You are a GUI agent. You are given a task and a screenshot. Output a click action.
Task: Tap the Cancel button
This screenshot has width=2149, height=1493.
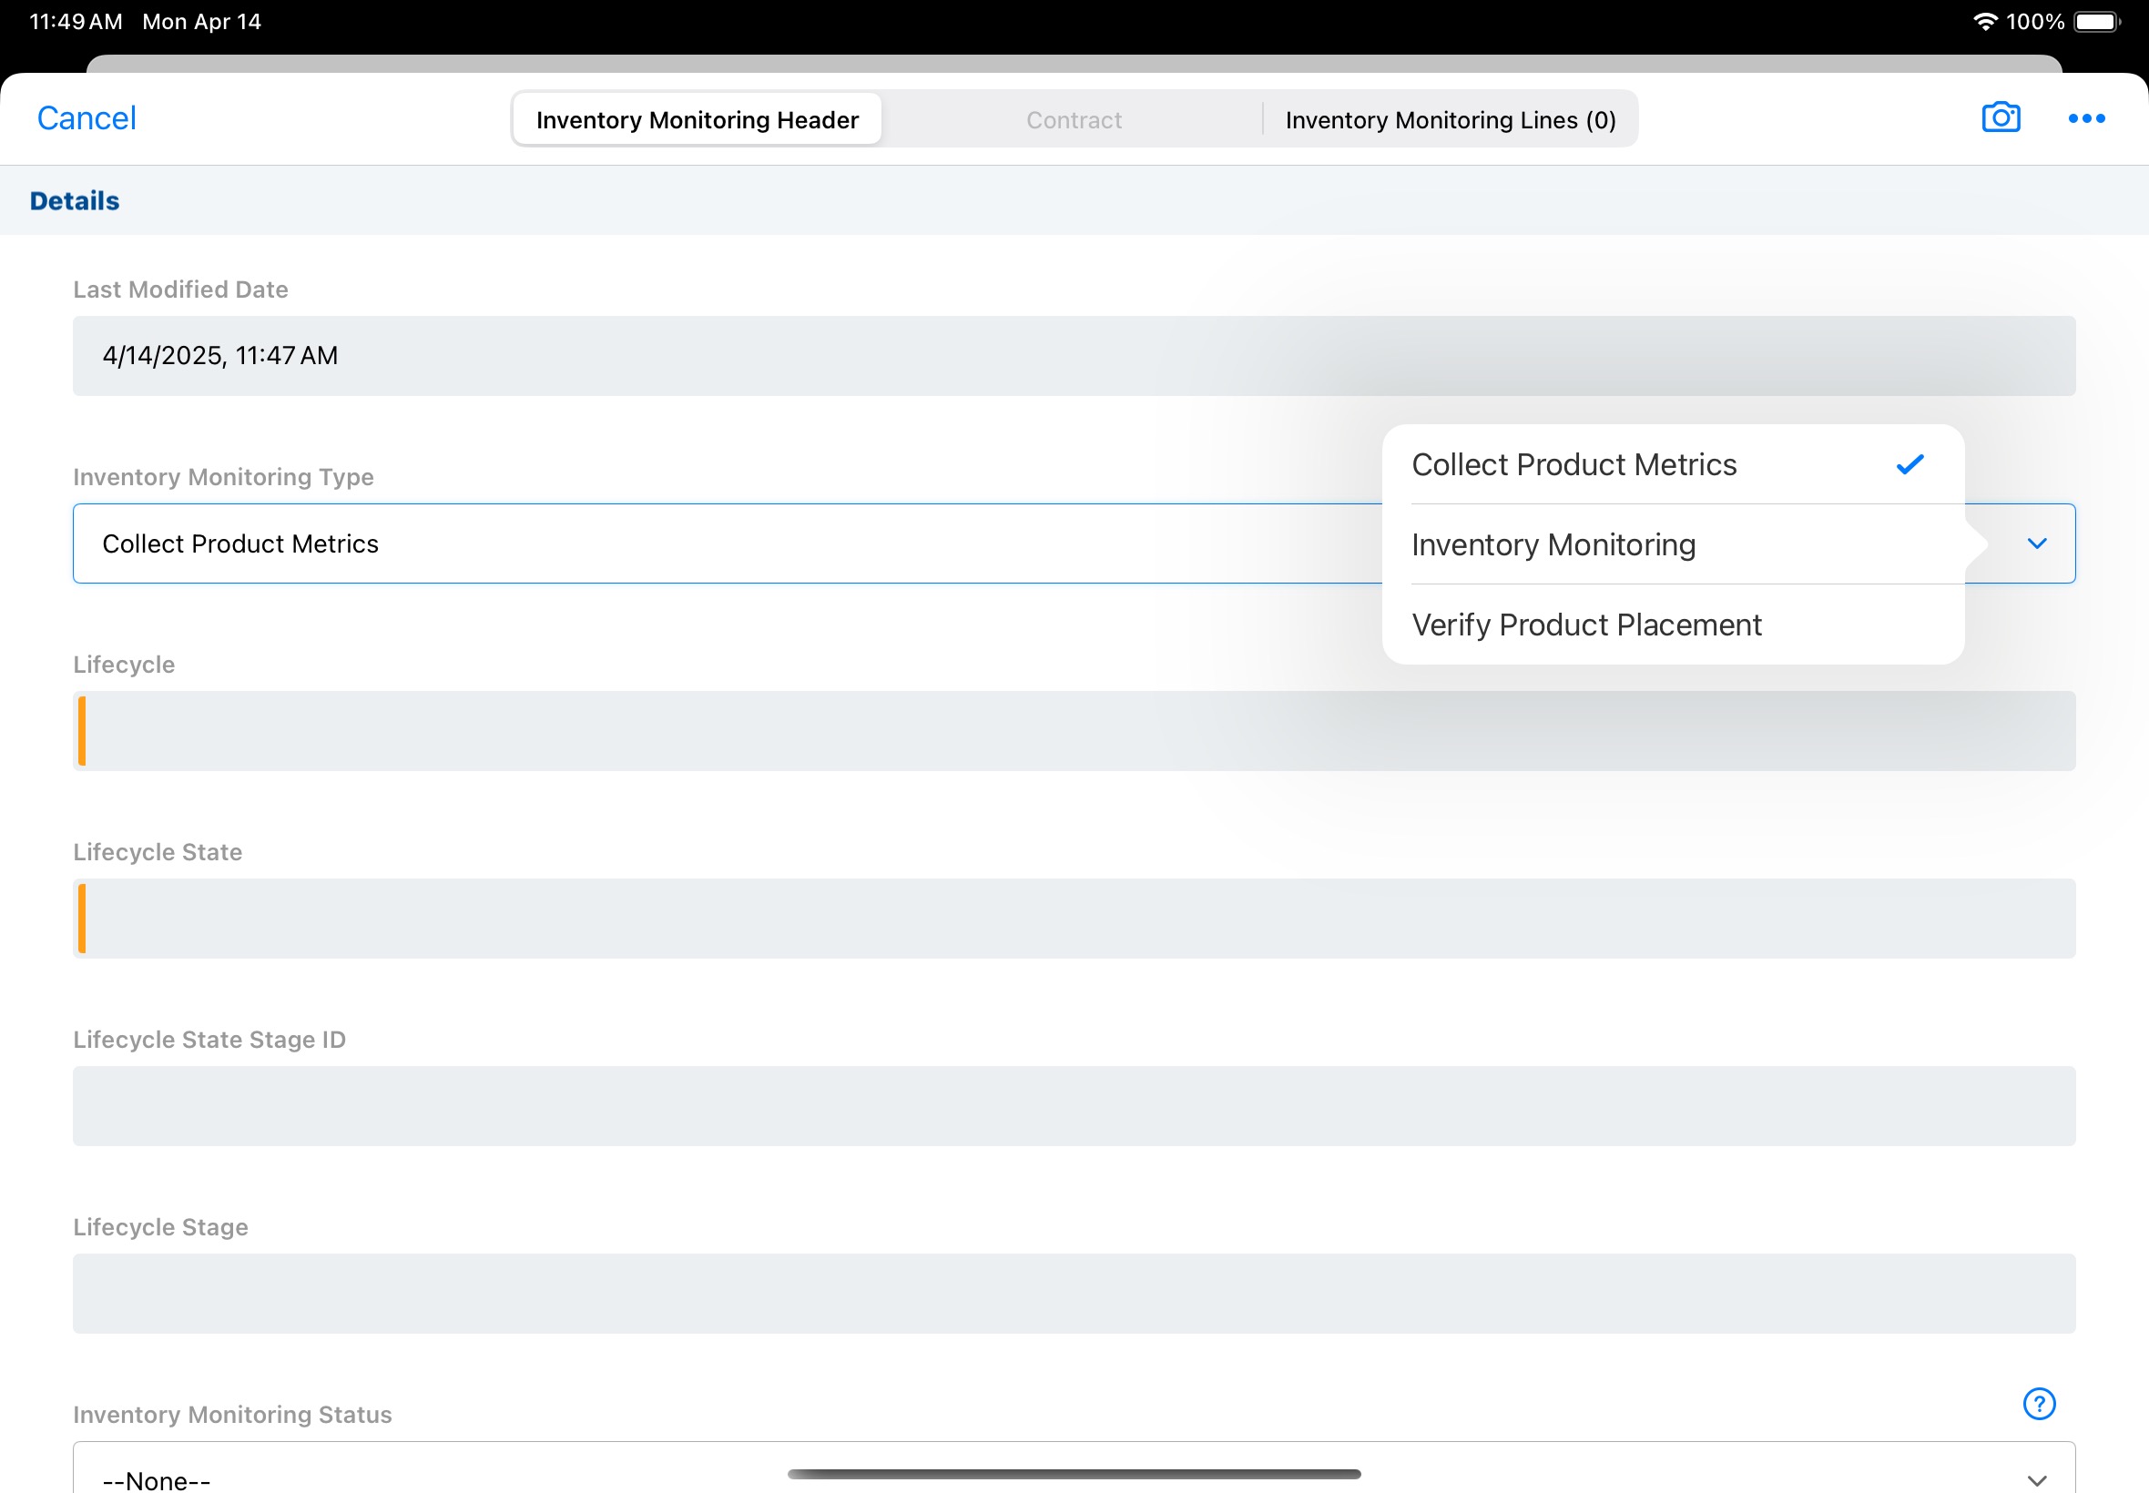[x=87, y=119]
